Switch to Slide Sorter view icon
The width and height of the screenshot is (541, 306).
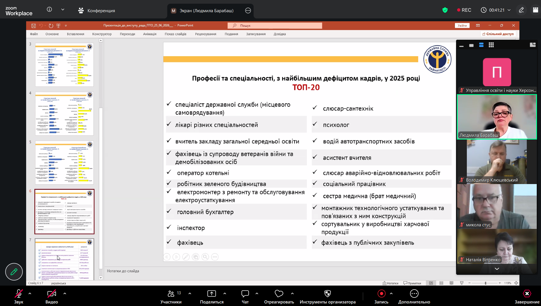coord(441,283)
